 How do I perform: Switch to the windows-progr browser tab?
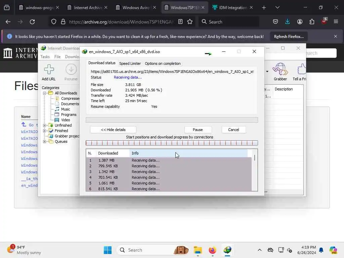pos(39,8)
